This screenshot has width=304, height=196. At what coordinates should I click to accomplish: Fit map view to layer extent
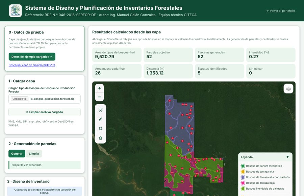click(100, 110)
